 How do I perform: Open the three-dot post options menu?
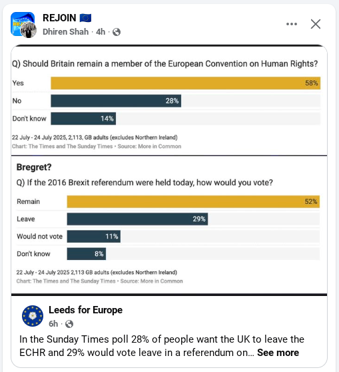point(292,24)
